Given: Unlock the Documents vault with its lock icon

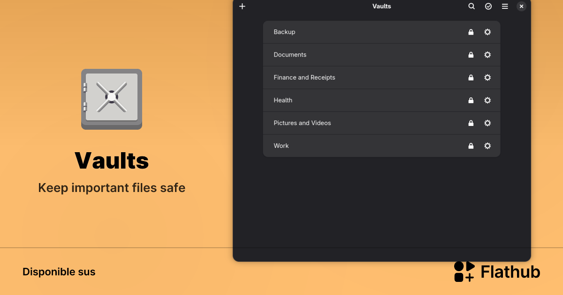Looking at the screenshot, I should point(471,55).
